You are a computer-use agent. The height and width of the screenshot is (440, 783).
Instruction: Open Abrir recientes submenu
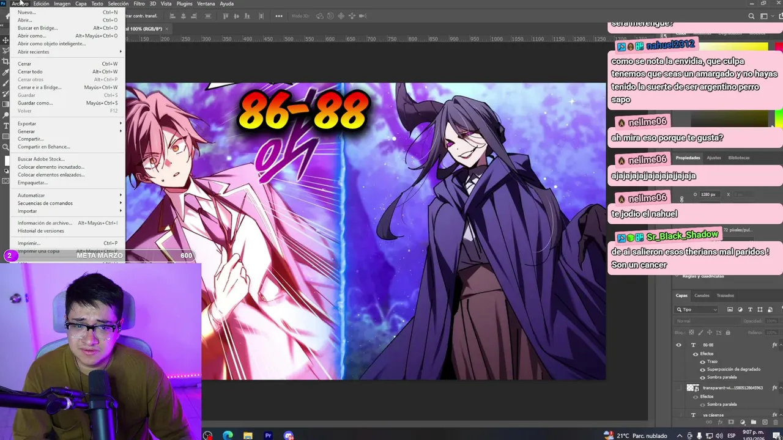tap(67, 52)
